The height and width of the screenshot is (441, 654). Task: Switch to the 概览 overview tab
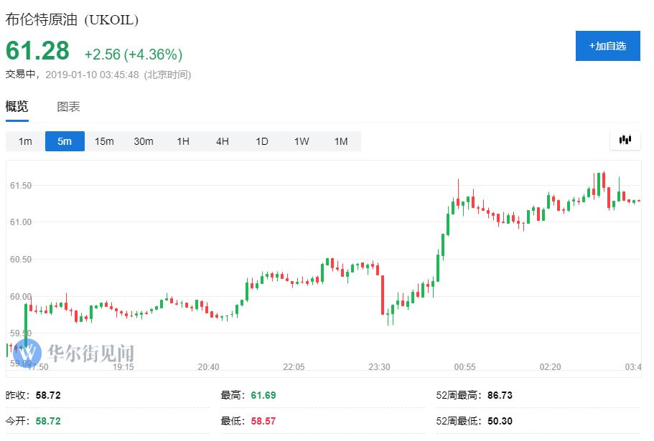(17, 107)
